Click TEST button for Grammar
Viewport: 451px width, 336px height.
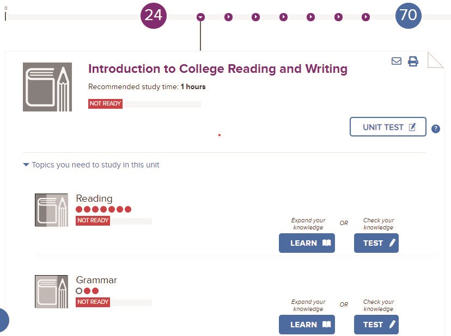click(376, 325)
